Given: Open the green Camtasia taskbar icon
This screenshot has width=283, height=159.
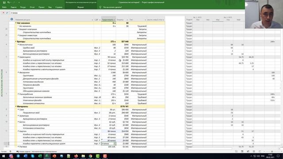Looking at the screenshot, I should (x=98, y=156).
